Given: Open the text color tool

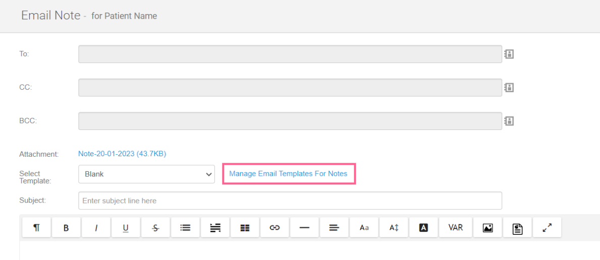Looking at the screenshot, I should point(423,228).
